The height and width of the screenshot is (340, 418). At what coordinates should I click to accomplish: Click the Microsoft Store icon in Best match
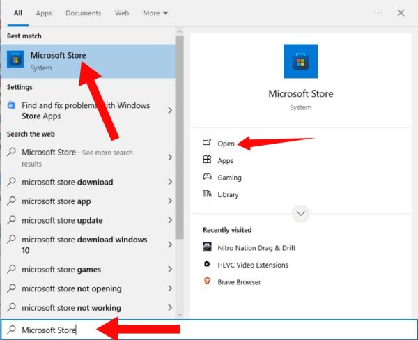(x=15, y=59)
